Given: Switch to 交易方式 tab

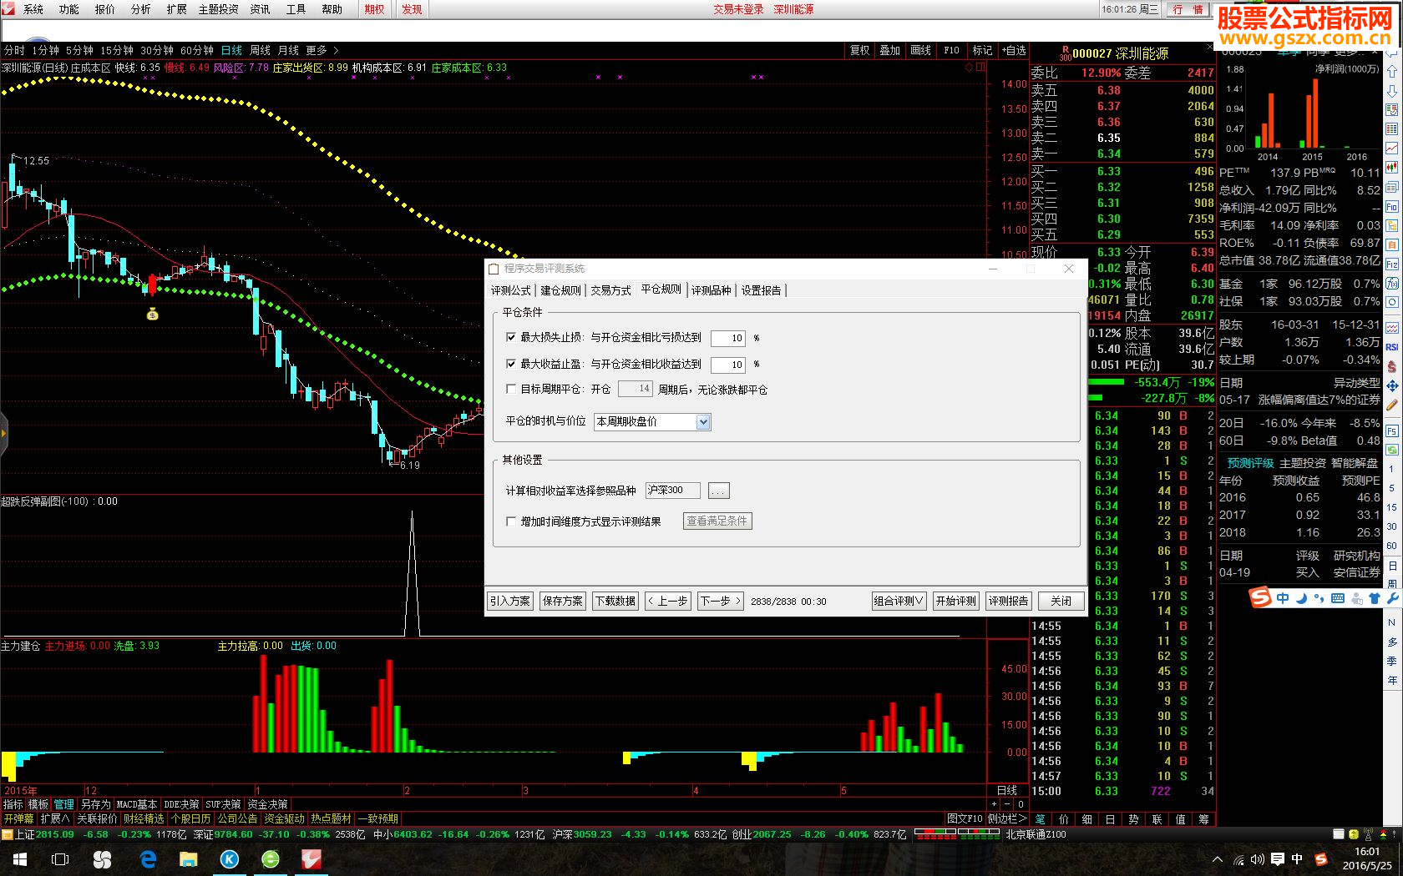Looking at the screenshot, I should click(x=610, y=290).
